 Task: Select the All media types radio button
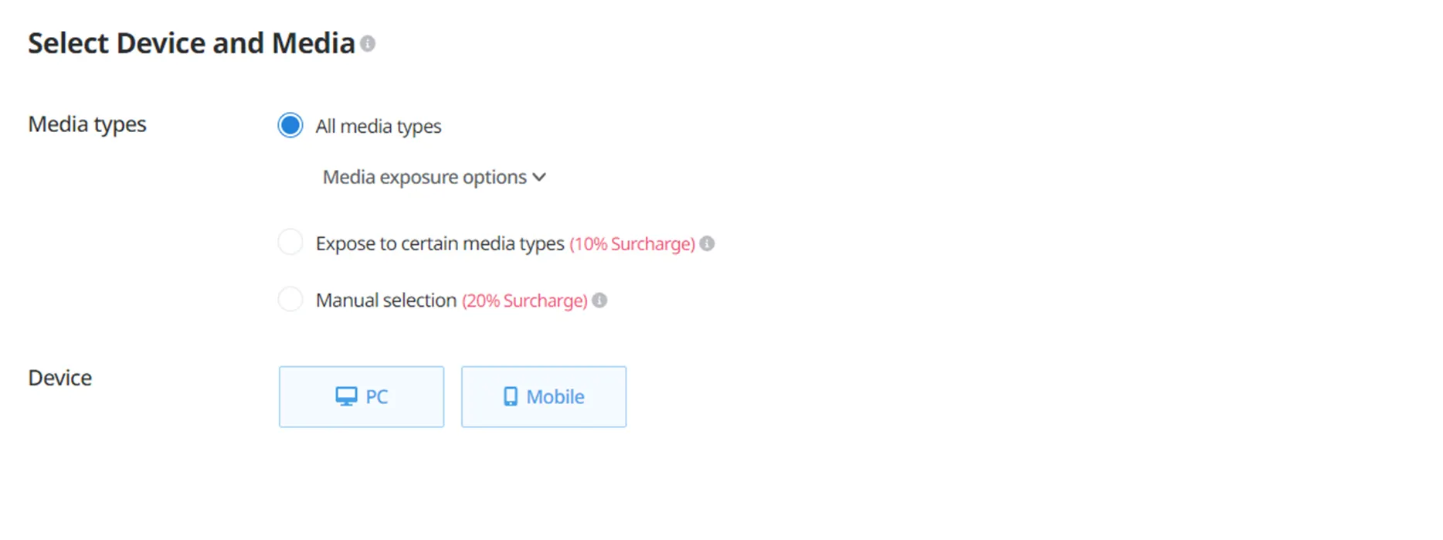pos(290,125)
